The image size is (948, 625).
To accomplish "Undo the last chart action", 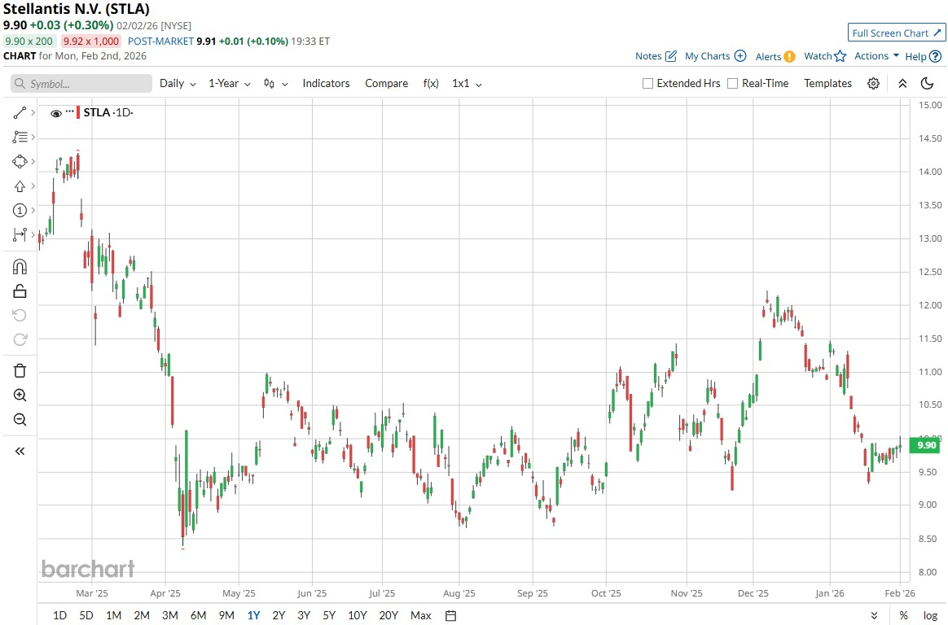I will 20,315.
